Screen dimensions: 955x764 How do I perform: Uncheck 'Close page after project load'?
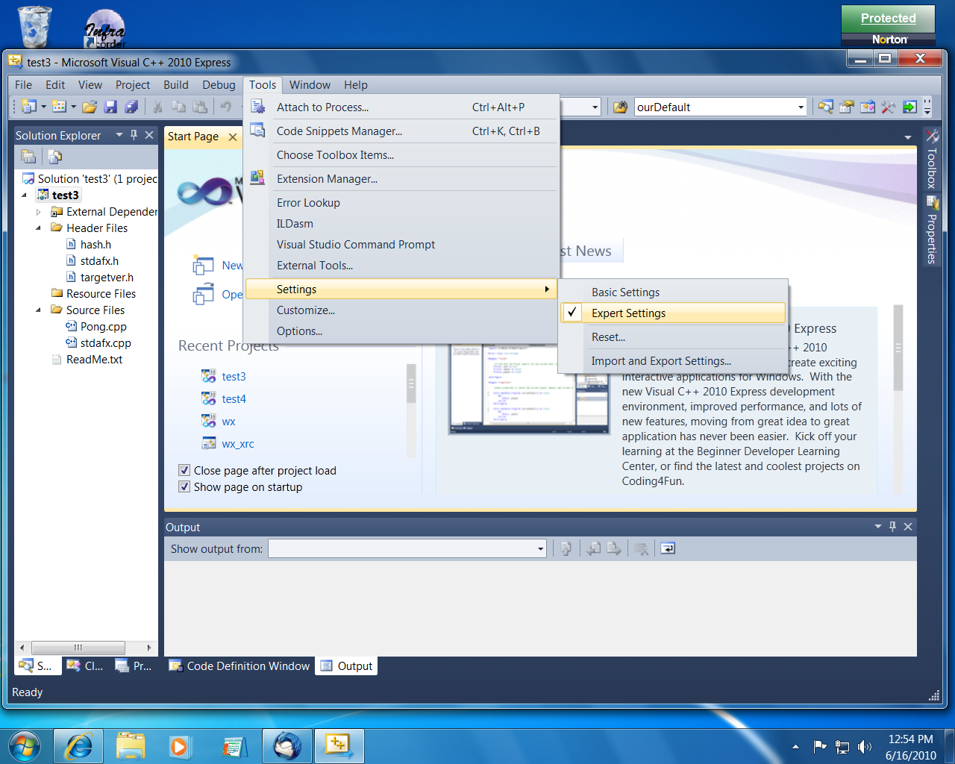pyautogui.click(x=184, y=470)
